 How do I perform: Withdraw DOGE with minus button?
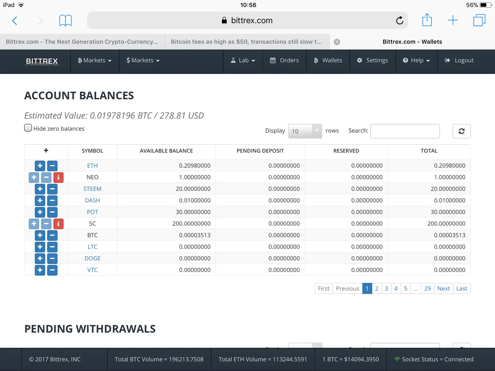(x=52, y=259)
